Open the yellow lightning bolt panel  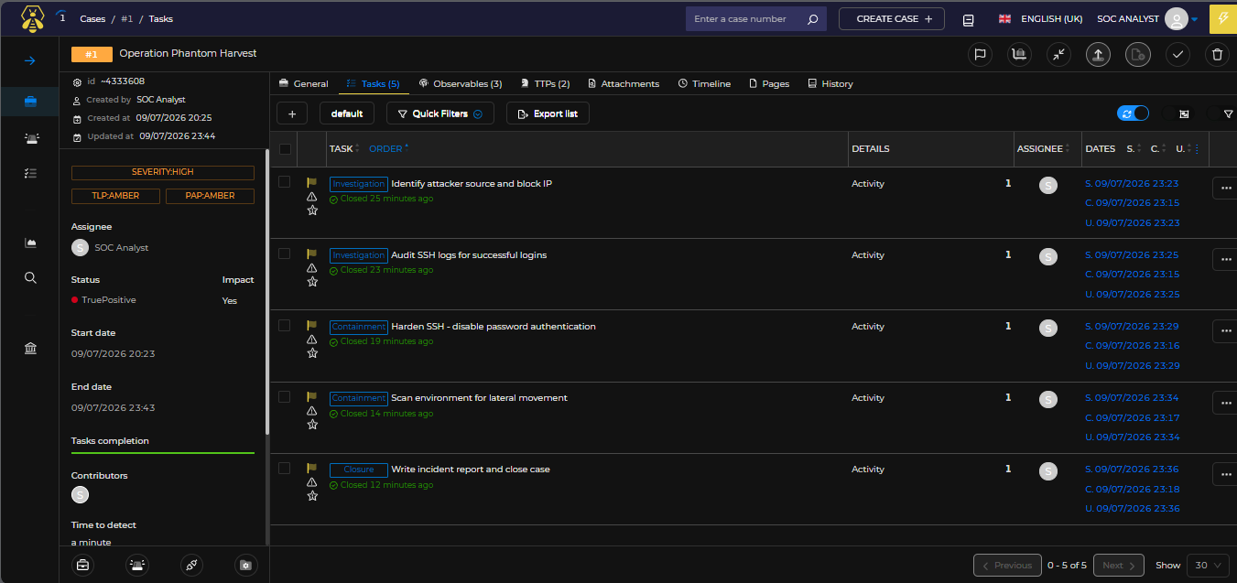[x=1223, y=19]
